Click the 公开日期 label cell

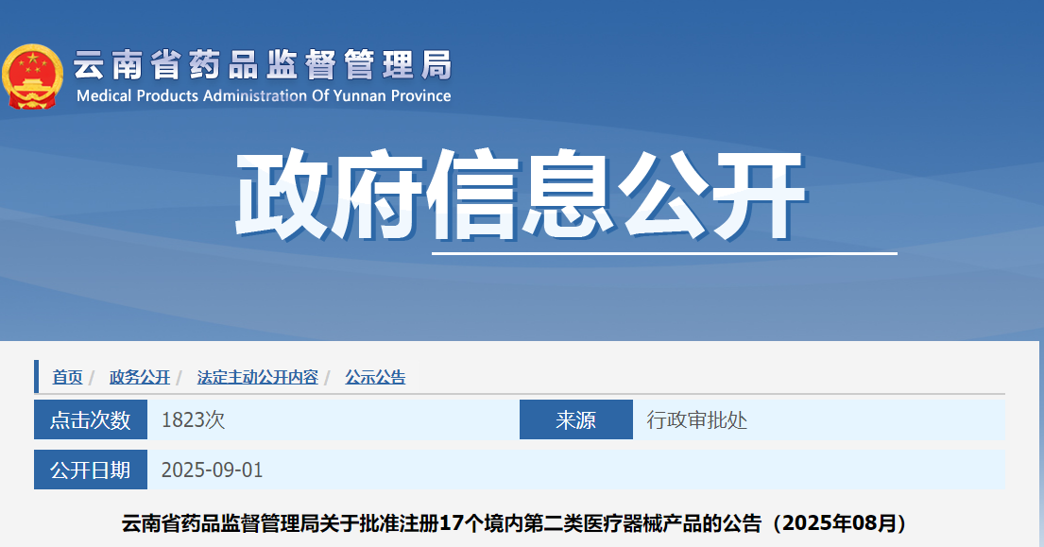coord(91,470)
